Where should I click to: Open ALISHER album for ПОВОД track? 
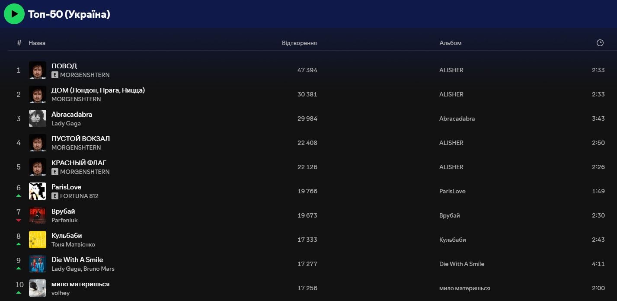(451, 70)
